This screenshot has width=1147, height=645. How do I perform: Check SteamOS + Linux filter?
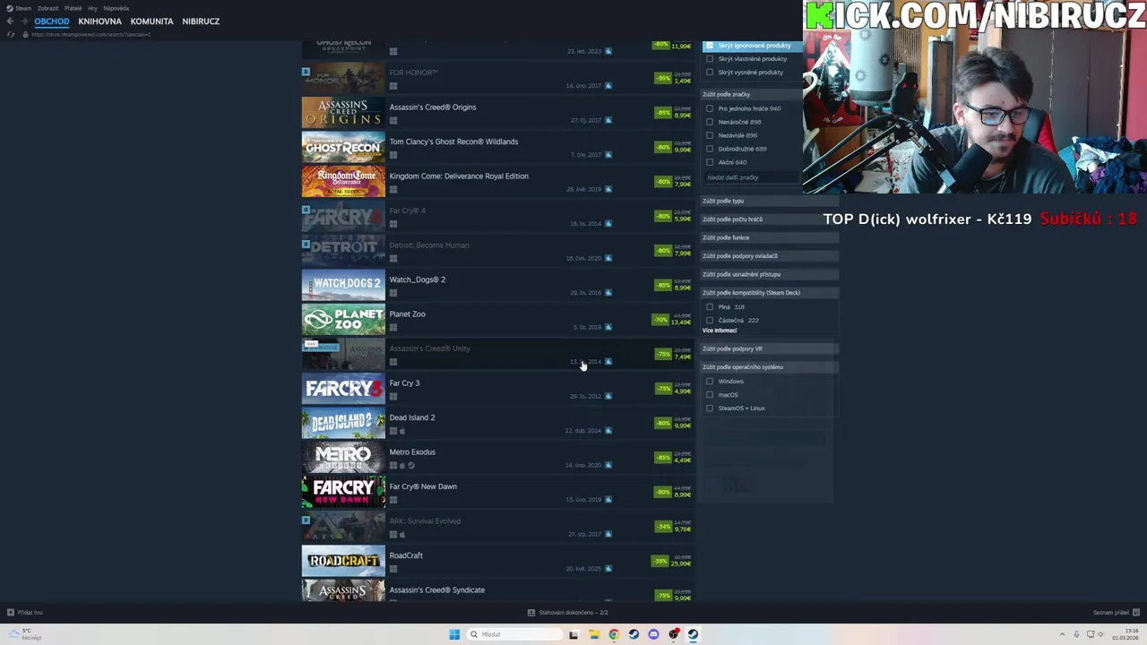[x=710, y=408]
